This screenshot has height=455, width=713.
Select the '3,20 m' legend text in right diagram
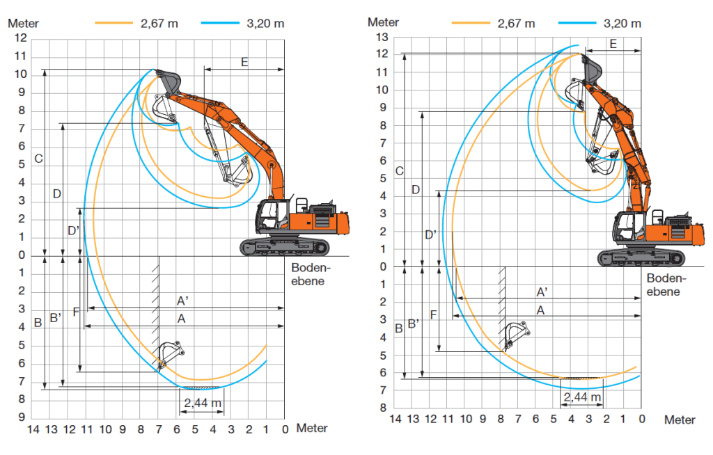(622, 23)
